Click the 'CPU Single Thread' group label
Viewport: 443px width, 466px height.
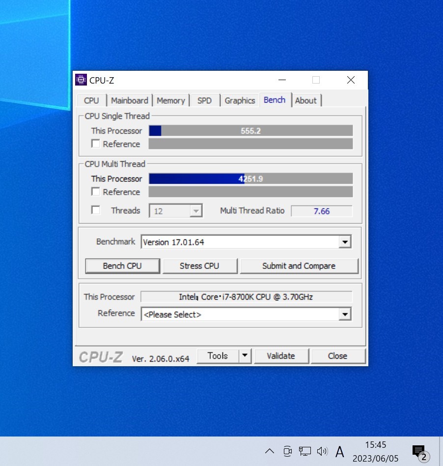pos(117,116)
